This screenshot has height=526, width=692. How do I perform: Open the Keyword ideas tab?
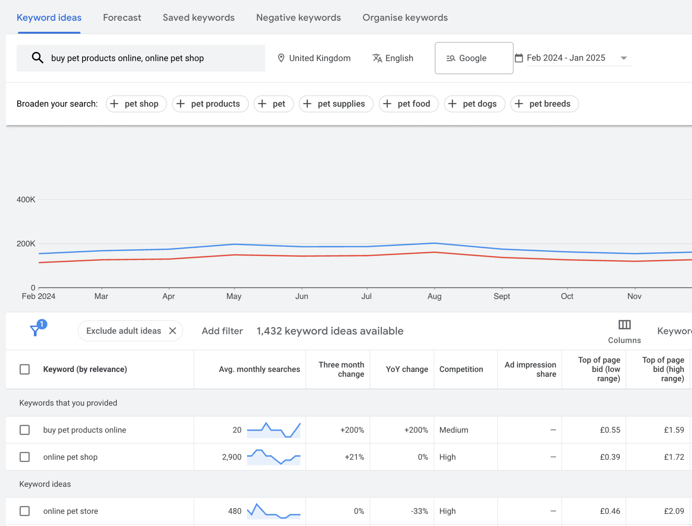(x=49, y=18)
